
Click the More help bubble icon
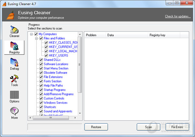click(14, 111)
